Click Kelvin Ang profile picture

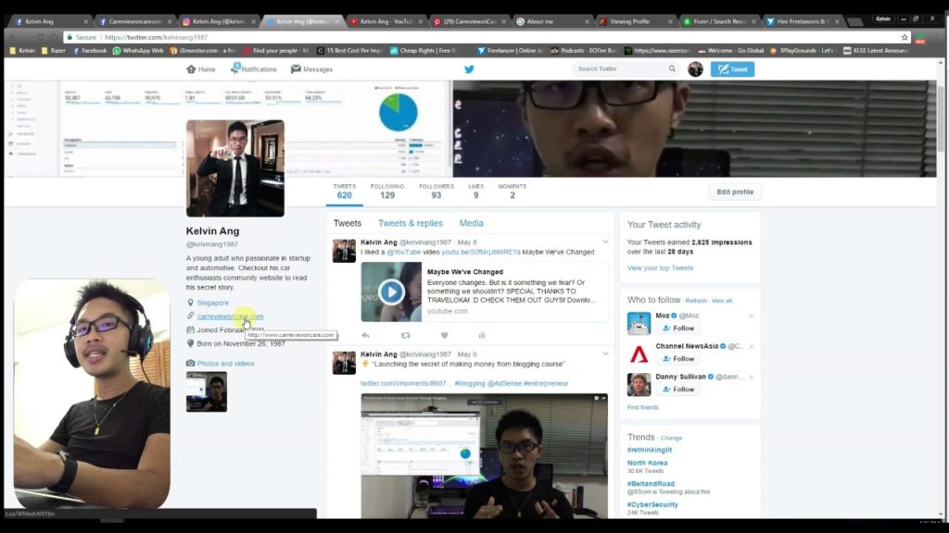[x=234, y=168]
